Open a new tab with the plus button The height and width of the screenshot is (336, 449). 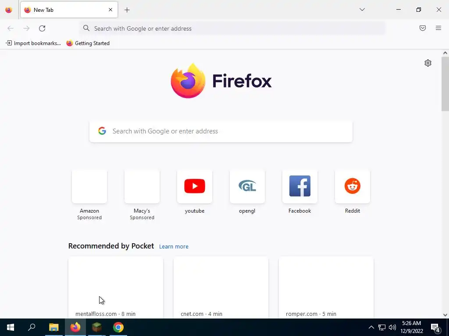127,10
